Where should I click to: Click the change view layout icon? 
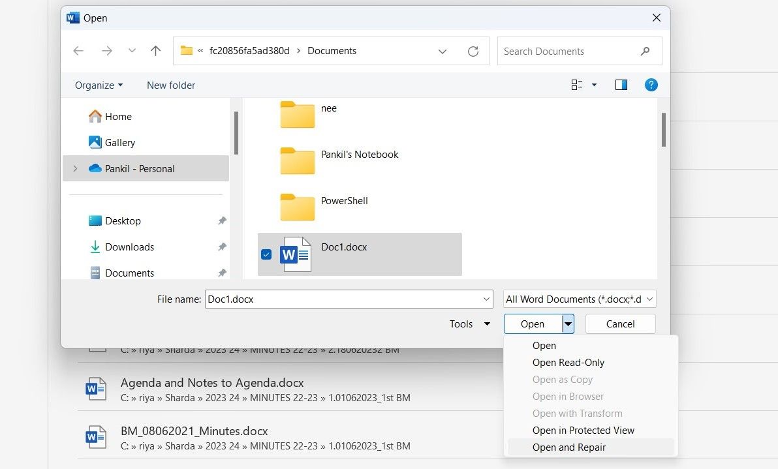click(x=577, y=85)
